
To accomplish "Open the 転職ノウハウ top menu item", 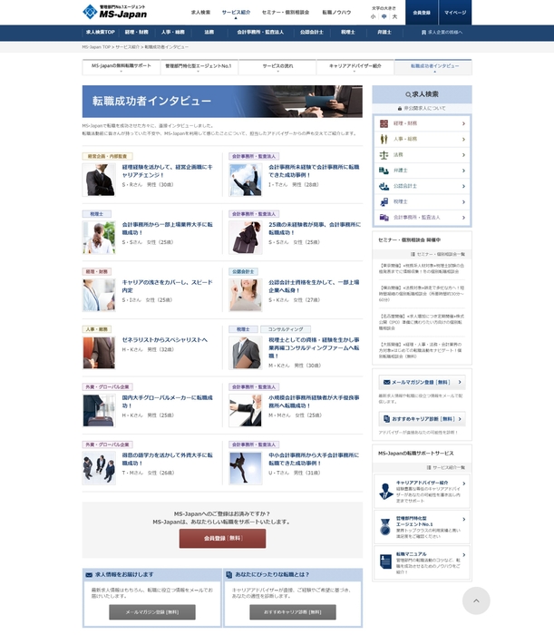I will coord(336,13).
